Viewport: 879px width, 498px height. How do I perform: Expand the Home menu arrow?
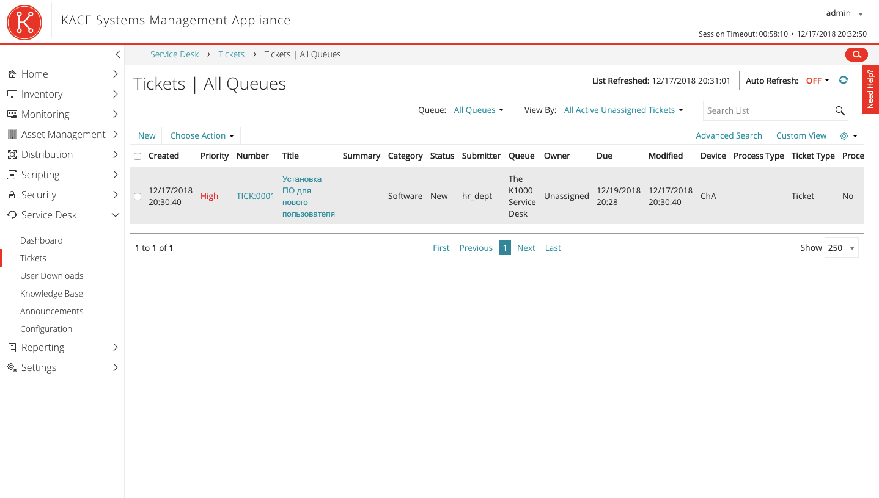tap(116, 74)
